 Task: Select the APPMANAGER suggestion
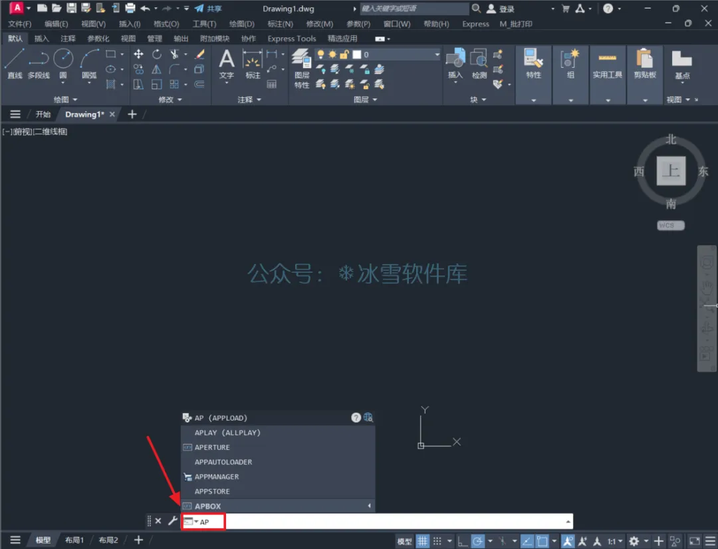coord(278,476)
